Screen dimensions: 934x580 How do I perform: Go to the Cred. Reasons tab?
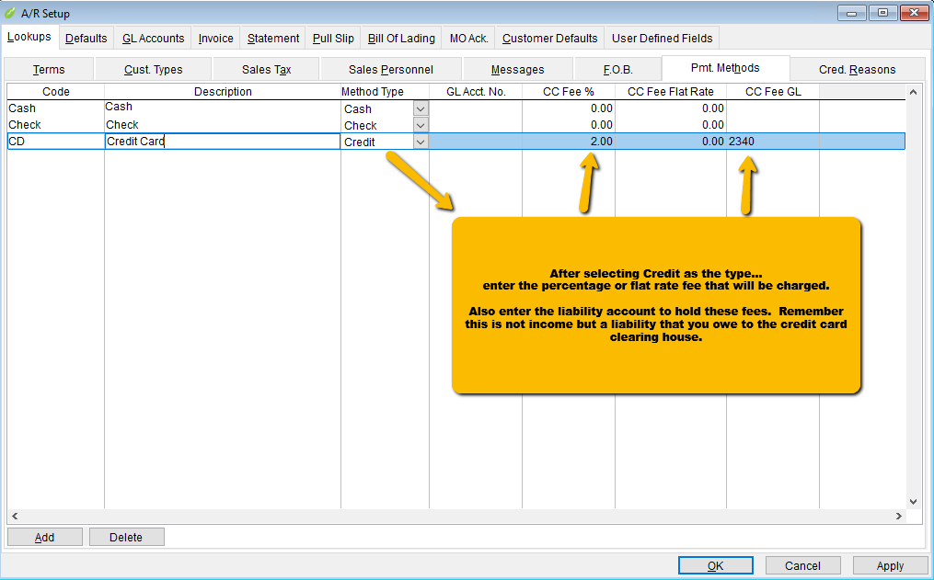(857, 70)
